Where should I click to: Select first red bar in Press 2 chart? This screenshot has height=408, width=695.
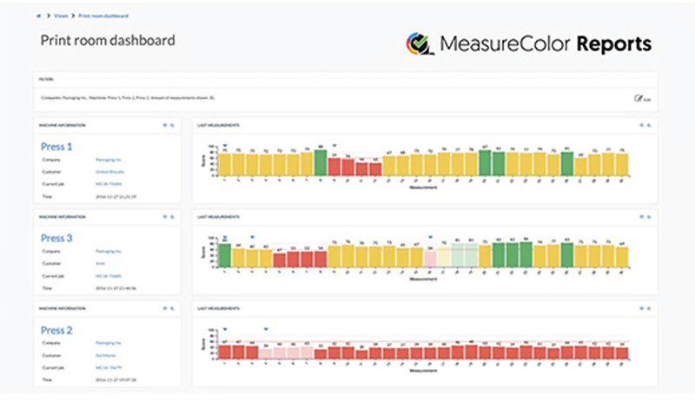click(225, 352)
